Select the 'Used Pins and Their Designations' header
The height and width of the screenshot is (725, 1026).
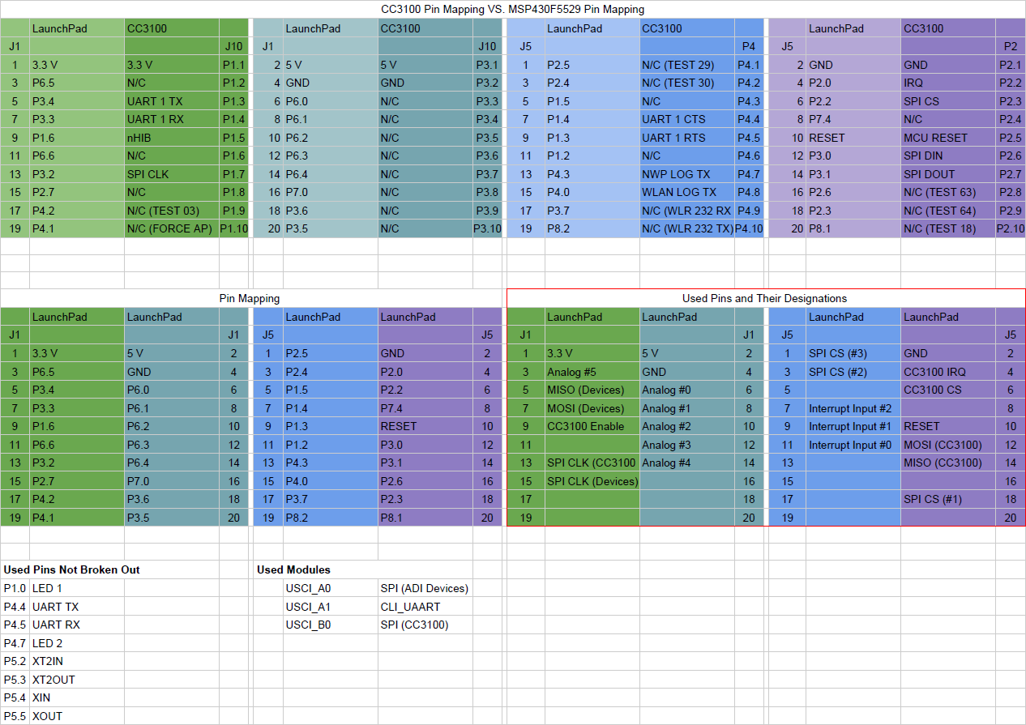(766, 298)
